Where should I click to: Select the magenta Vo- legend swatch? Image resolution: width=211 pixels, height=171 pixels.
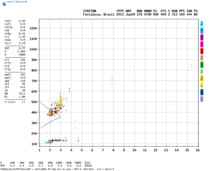(202, 44)
